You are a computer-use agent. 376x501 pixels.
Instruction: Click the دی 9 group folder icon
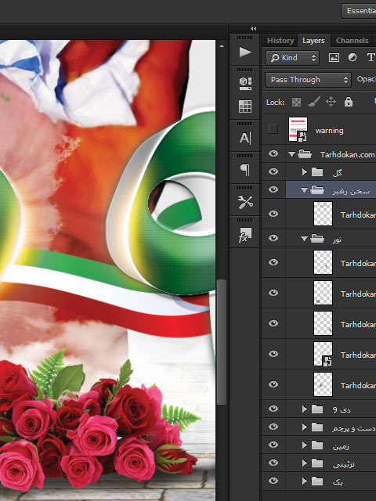[317, 409]
